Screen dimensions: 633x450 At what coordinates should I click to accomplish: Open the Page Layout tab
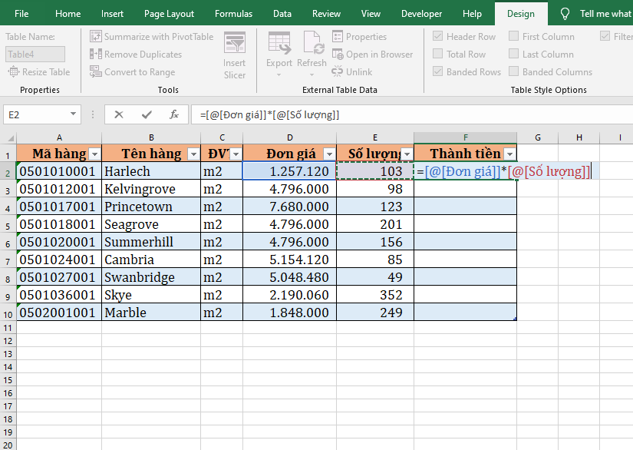[x=169, y=14]
